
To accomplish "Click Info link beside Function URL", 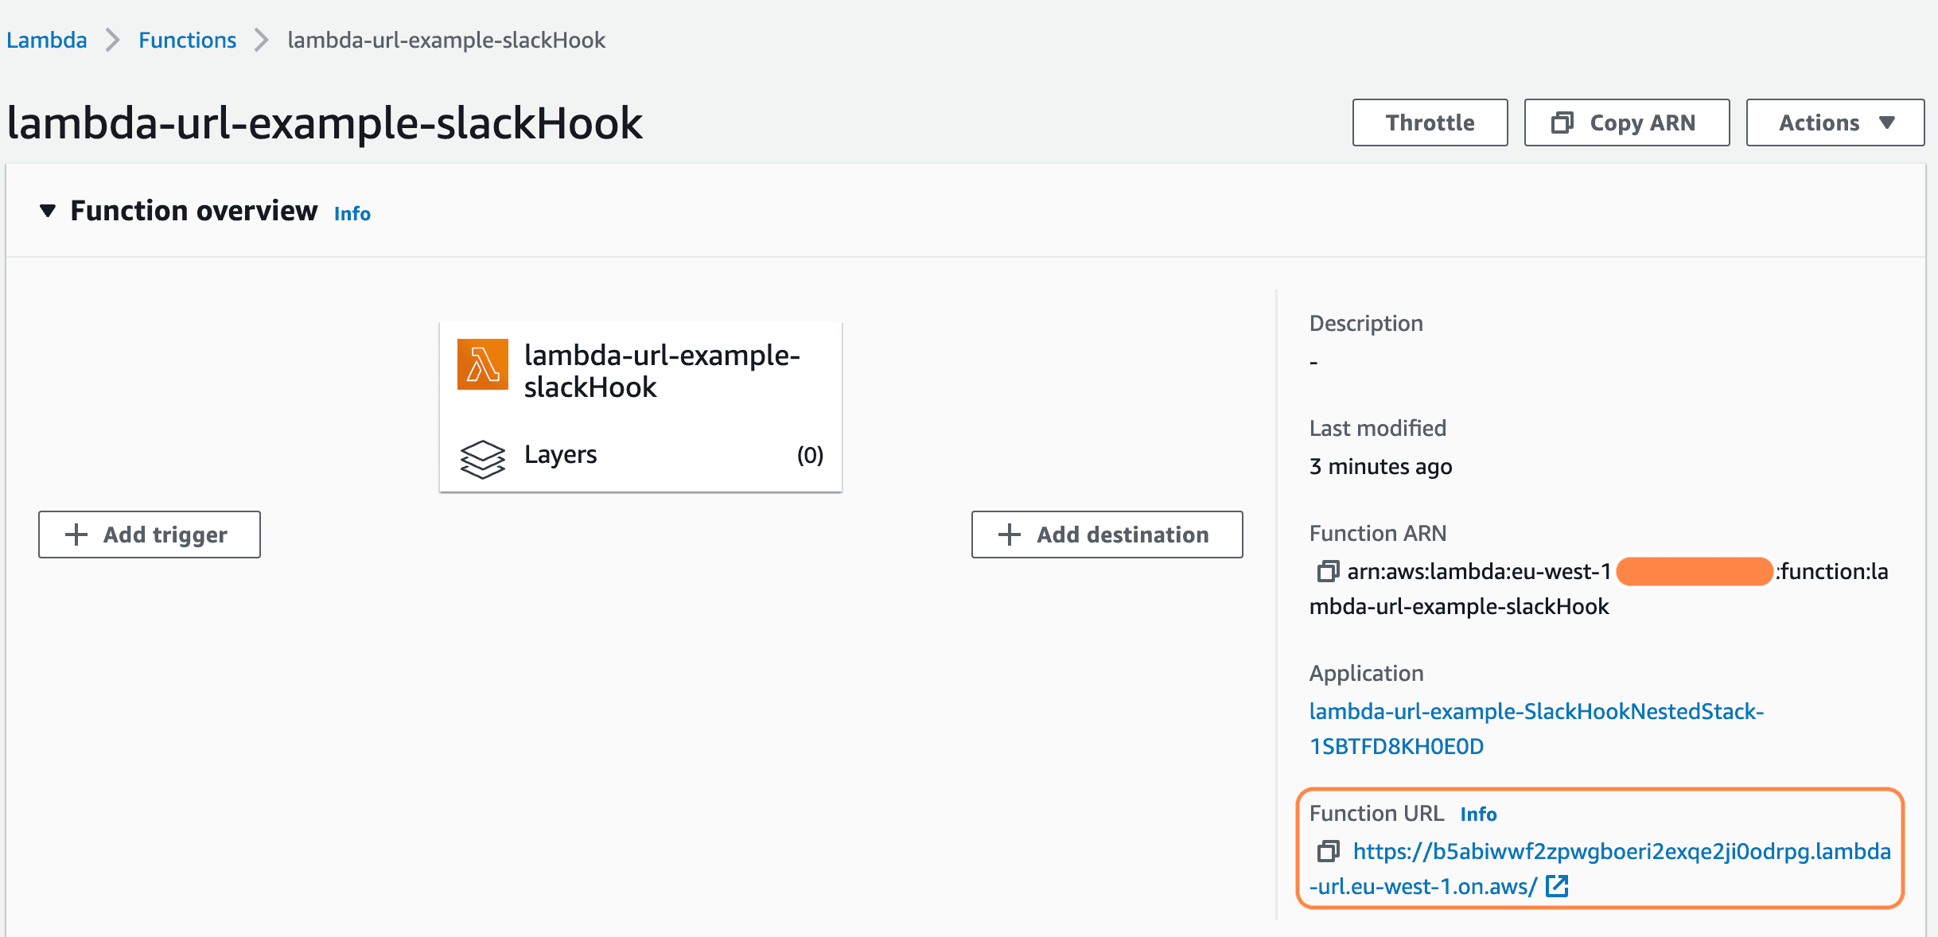I will pos(1478,814).
